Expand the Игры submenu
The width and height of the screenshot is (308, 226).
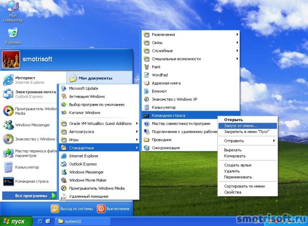[99, 140]
